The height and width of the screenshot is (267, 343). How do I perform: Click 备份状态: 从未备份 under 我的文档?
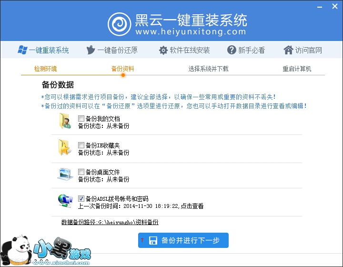(x=104, y=126)
